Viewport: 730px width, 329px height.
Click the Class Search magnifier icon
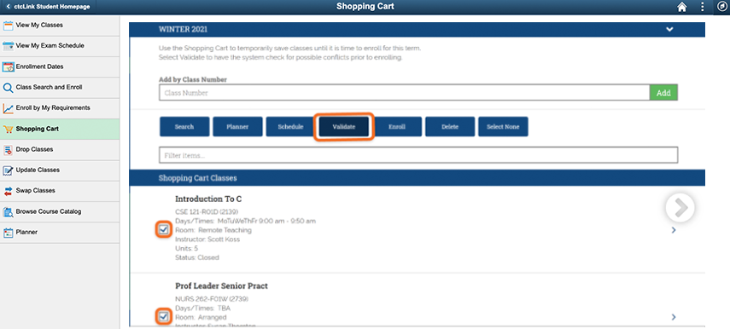(8, 87)
